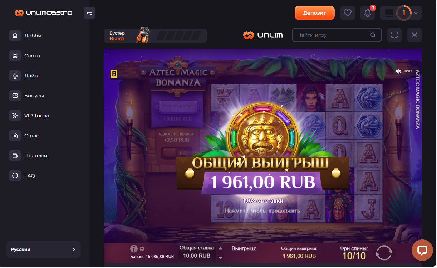Image resolution: width=437 pixels, height=268 pixels.
Task: Mute the game sound speaker icon
Action: coord(398,71)
